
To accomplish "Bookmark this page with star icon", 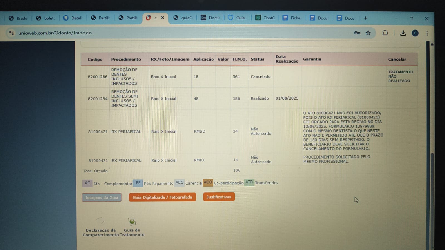I will pos(368,33).
